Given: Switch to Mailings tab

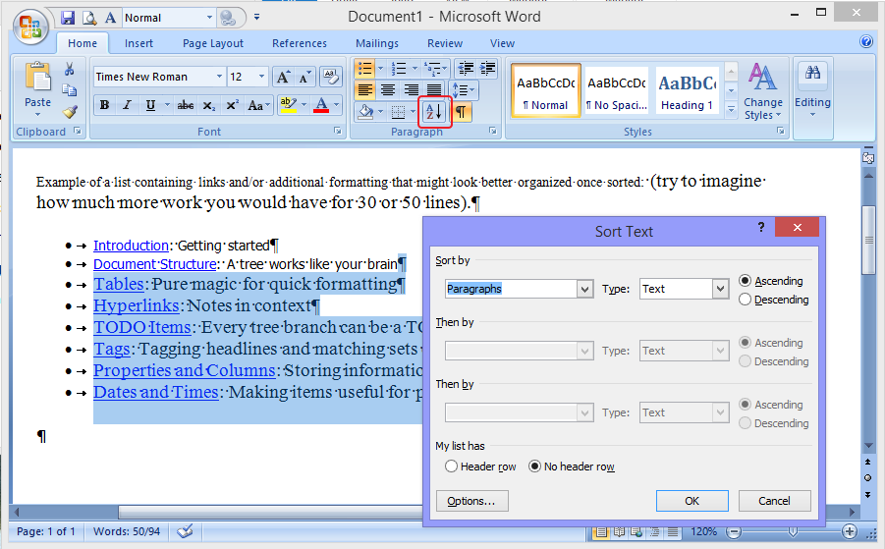Looking at the screenshot, I should tap(377, 43).
